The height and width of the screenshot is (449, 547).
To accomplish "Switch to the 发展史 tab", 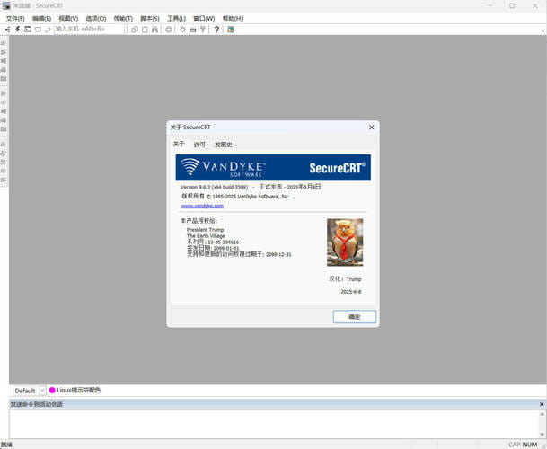I will click(223, 145).
